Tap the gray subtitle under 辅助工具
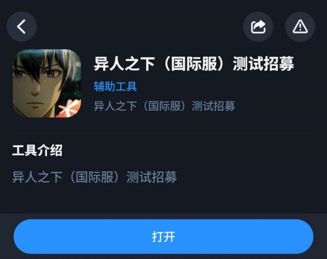Viewport: 327px width, 259px height. (164, 106)
